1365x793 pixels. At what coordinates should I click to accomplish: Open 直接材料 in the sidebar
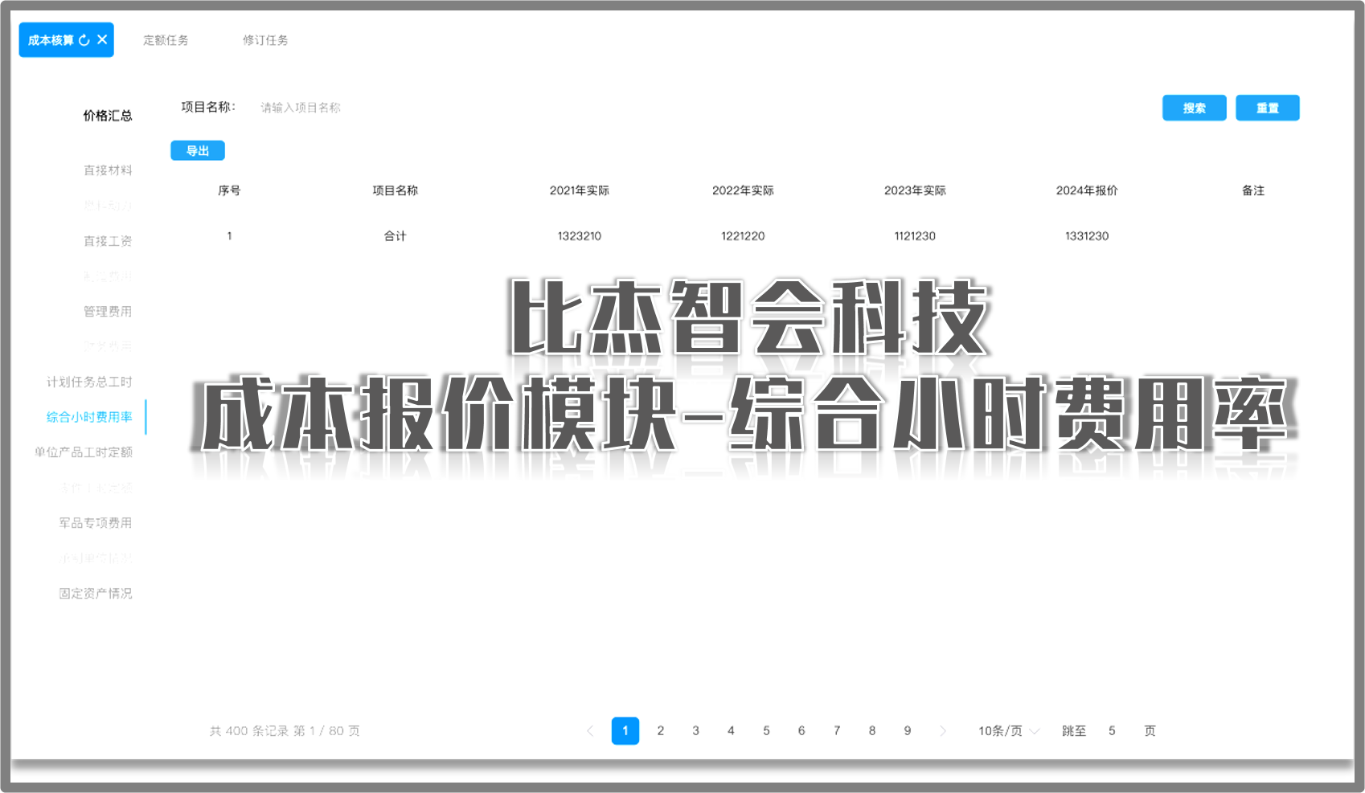click(108, 170)
